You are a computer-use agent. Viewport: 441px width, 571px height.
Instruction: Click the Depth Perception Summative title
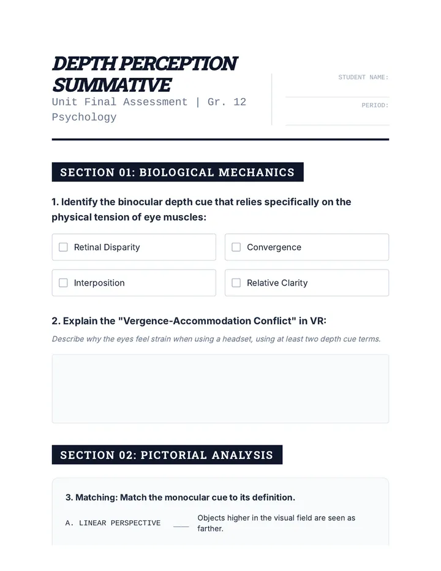point(145,74)
